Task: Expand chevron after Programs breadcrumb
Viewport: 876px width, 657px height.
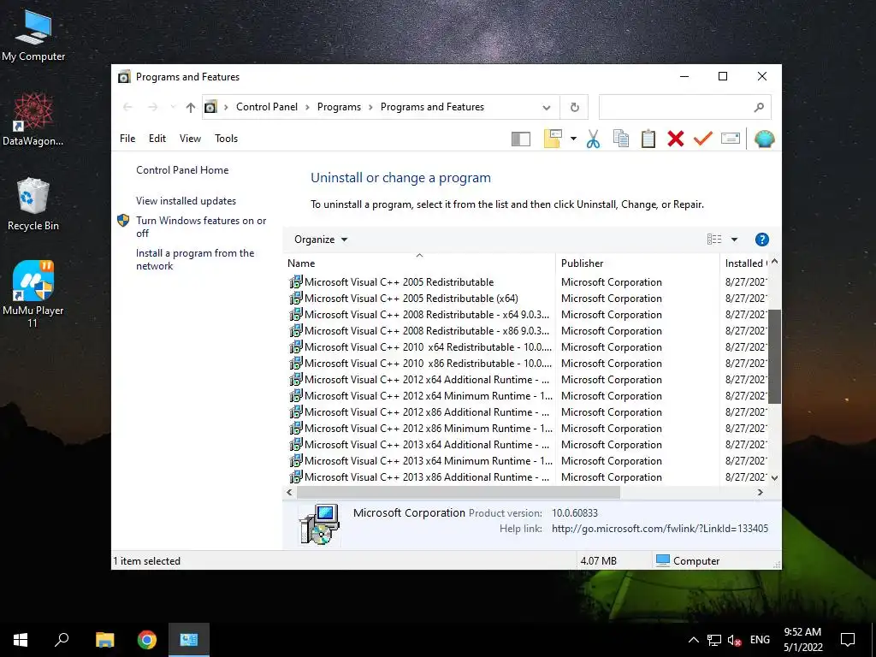Action: [x=370, y=107]
